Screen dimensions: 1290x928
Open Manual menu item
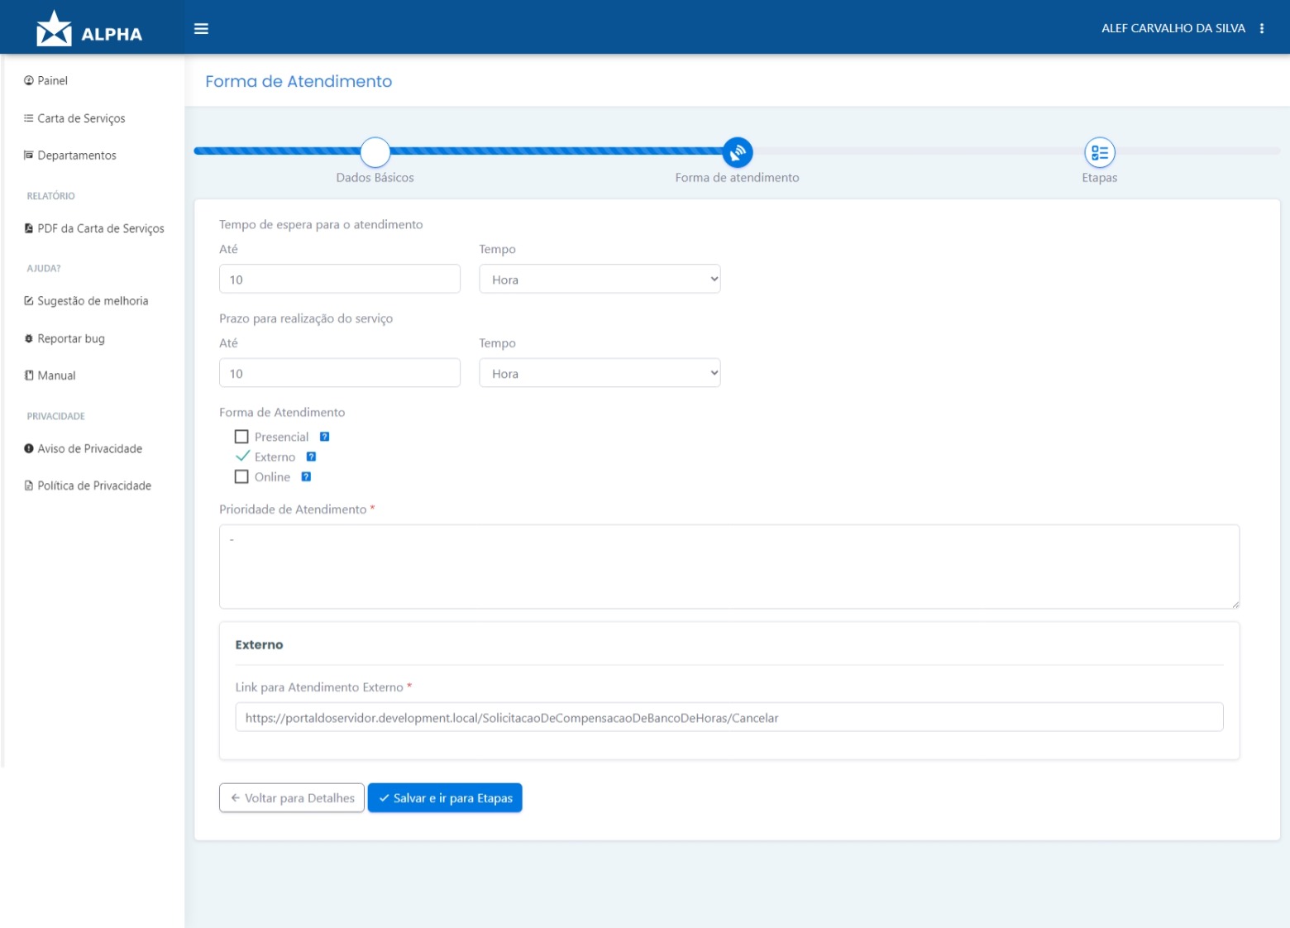[56, 376]
